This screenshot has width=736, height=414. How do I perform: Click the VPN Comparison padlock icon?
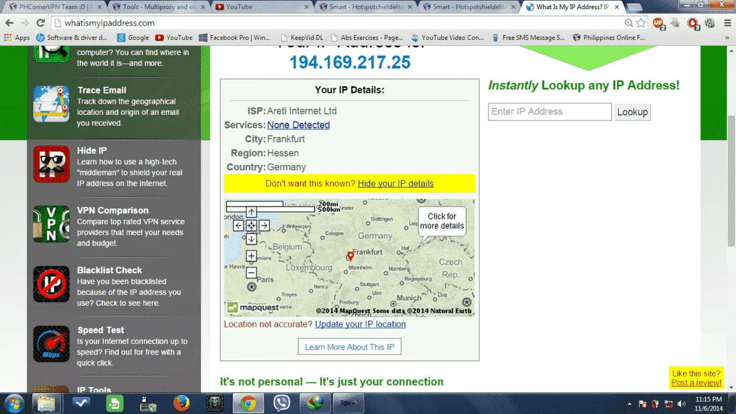tap(51, 224)
